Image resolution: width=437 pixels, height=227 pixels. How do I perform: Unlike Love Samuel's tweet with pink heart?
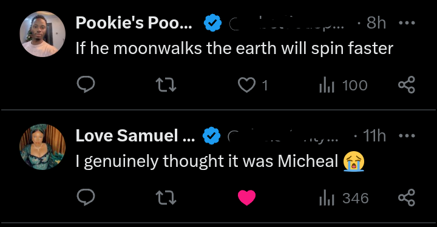coord(246,197)
